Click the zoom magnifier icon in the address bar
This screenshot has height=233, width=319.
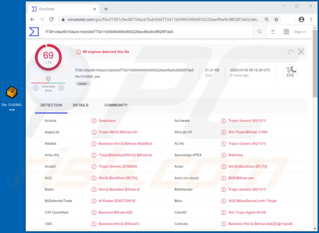click(x=267, y=19)
